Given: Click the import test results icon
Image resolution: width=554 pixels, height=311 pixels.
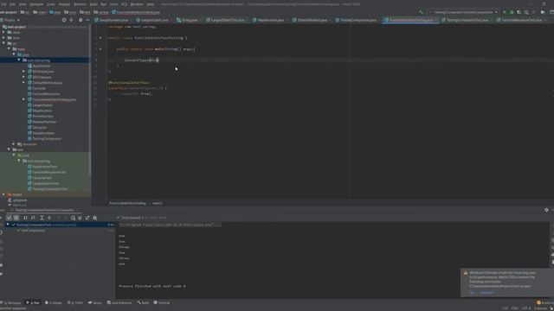Looking at the screenshot, I should 80,218.
